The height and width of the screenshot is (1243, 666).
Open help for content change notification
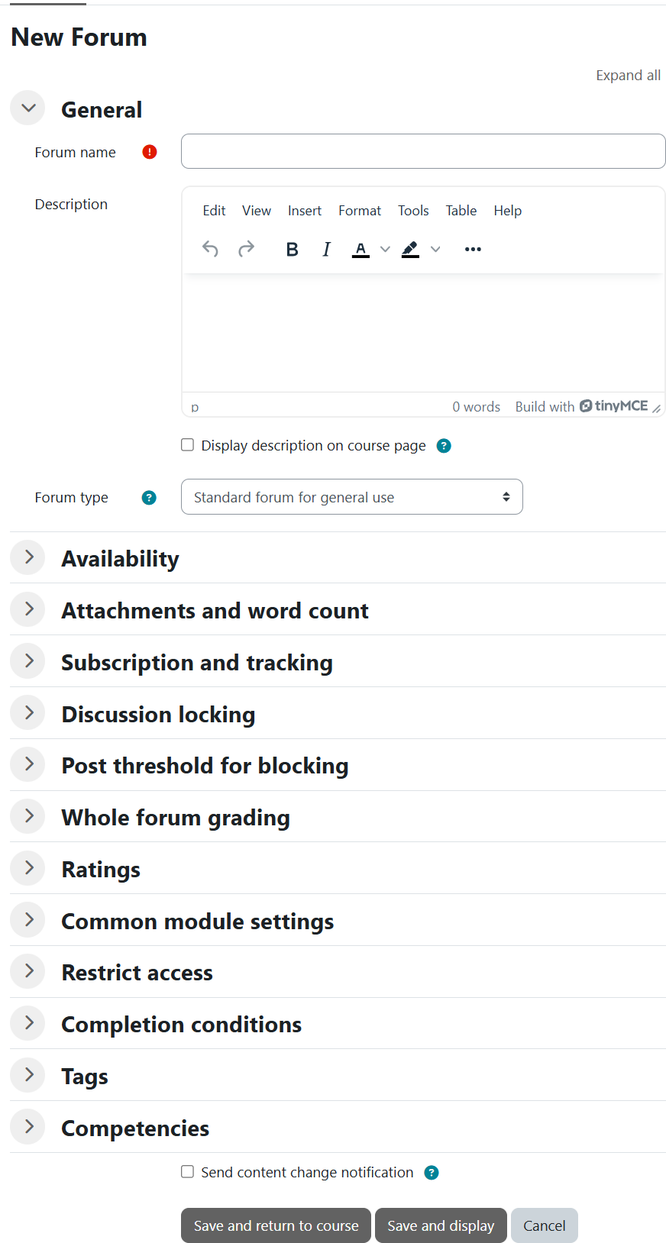432,1173
